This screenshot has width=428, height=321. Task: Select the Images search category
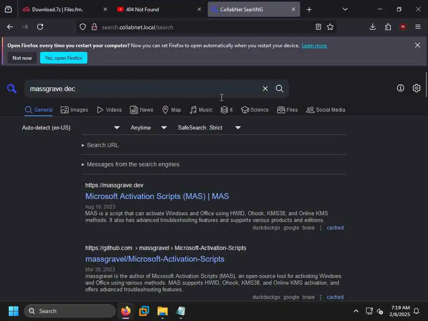coord(74,110)
